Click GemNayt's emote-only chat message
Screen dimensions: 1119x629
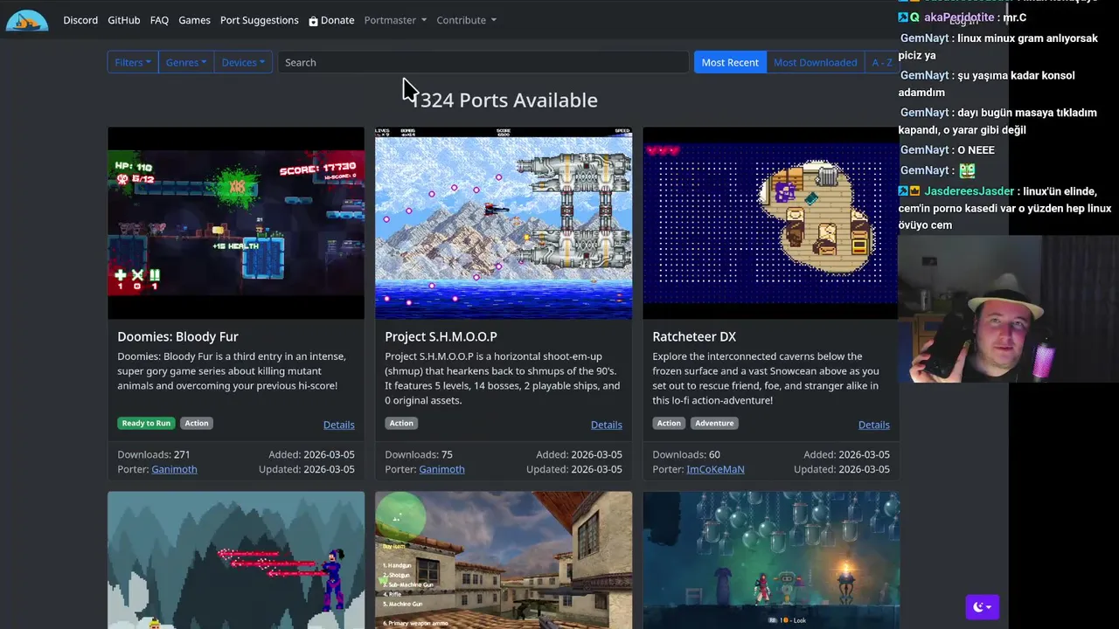pos(966,170)
